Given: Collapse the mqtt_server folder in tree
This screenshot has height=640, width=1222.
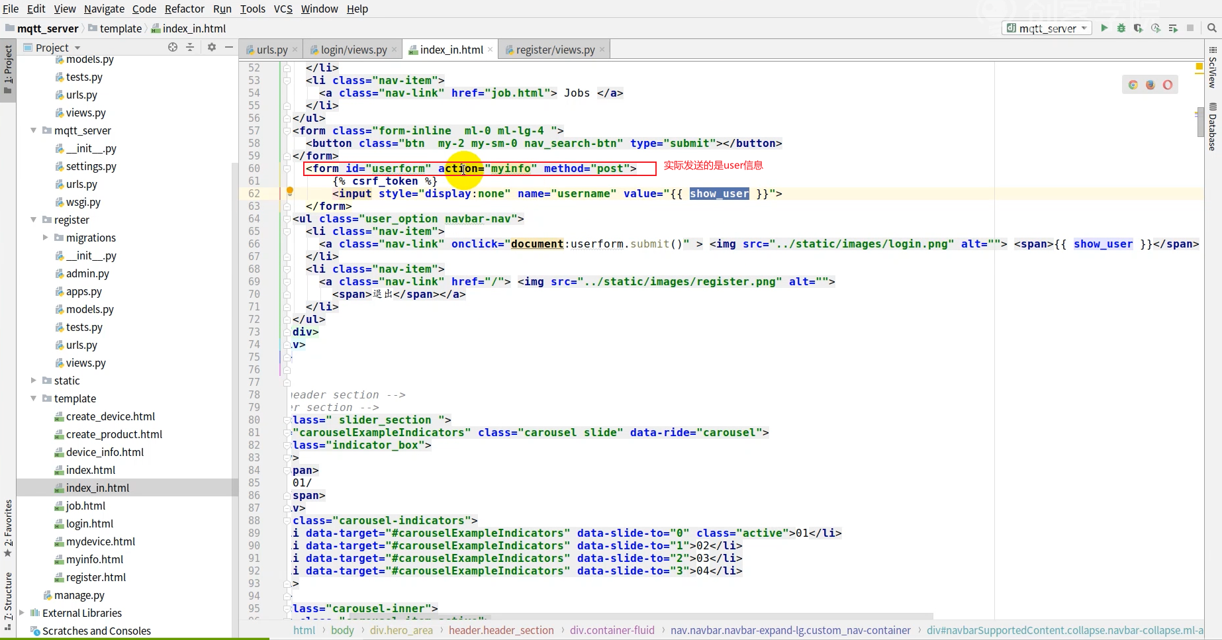Looking at the screenshot, I should tap(33, 130).
